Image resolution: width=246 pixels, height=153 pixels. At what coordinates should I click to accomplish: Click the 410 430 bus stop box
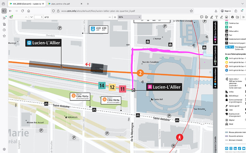click(98, 29)
